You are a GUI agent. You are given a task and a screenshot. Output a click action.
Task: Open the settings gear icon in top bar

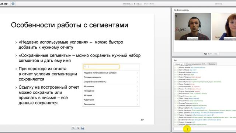coord(13,4)
